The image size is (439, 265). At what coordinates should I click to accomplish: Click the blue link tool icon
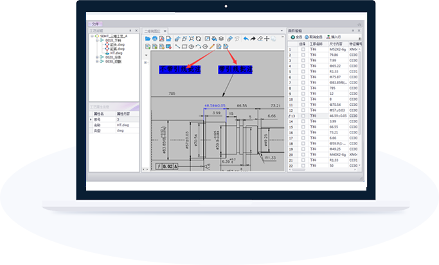click(x=230, y=38)
